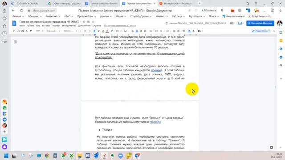Open the 2K отзывов link
This screenshot has height=160, width=285.
pos(209,10)
